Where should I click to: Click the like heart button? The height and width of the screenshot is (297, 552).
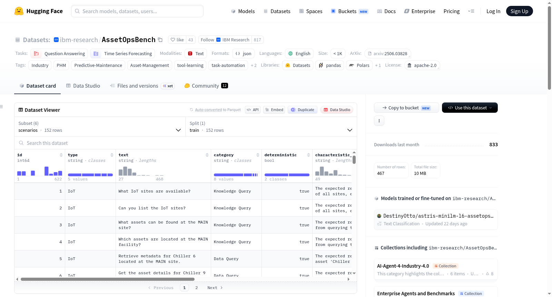(177, 40)
